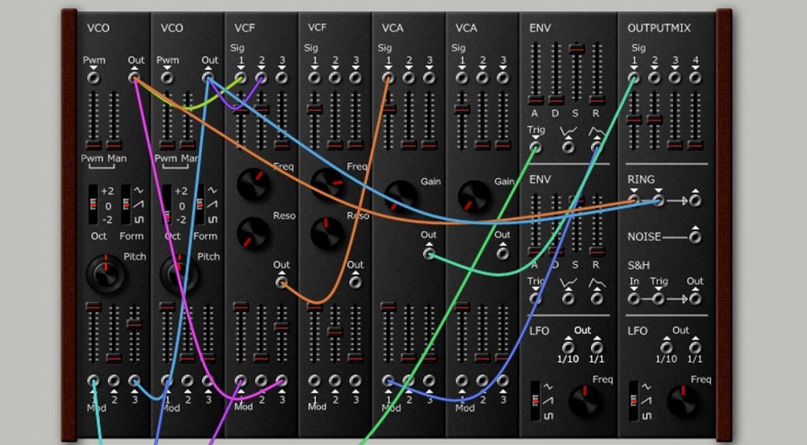Click the first VCO Out jack
Screen dimensions: 807x445
click(134, 78)
